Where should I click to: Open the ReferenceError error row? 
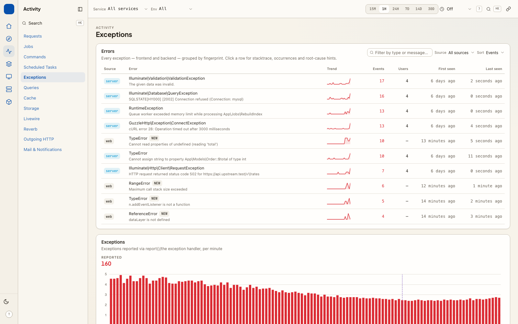(x=303, y=216)
